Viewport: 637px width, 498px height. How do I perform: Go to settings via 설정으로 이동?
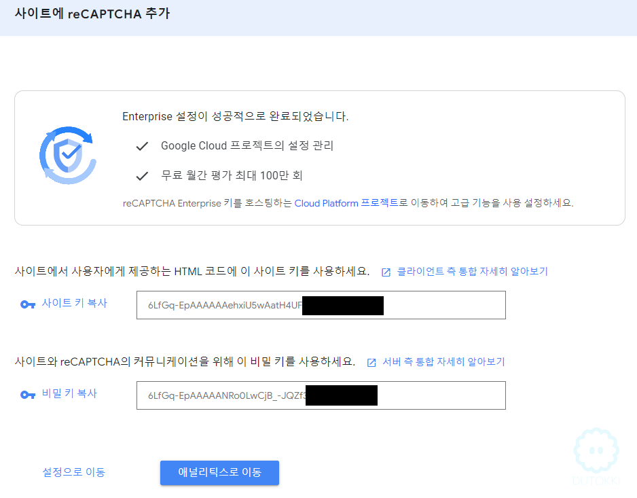coord(74,472)
